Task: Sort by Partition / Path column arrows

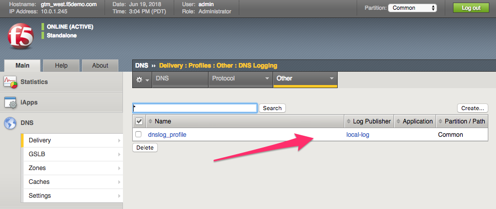Action: pyautogui.click(x=440, y=121)
